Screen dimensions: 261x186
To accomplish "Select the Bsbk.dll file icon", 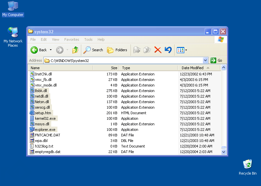I will pyautogui.click(x=32, y=91).
